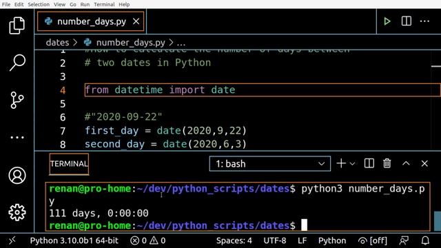Screen dimensions: 441x248
Task: Run Python file with play button
Action: pos(387,21)
